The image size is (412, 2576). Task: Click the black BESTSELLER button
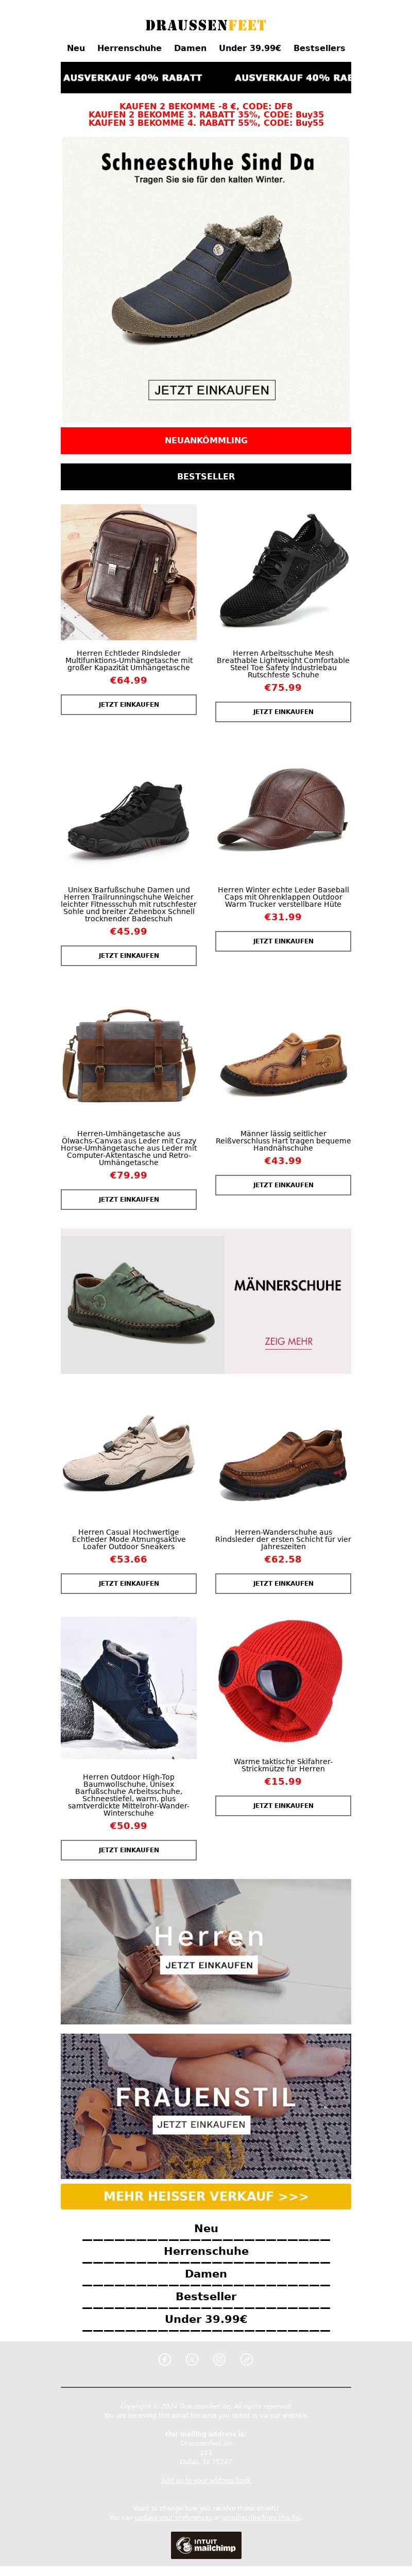(206, 477)
